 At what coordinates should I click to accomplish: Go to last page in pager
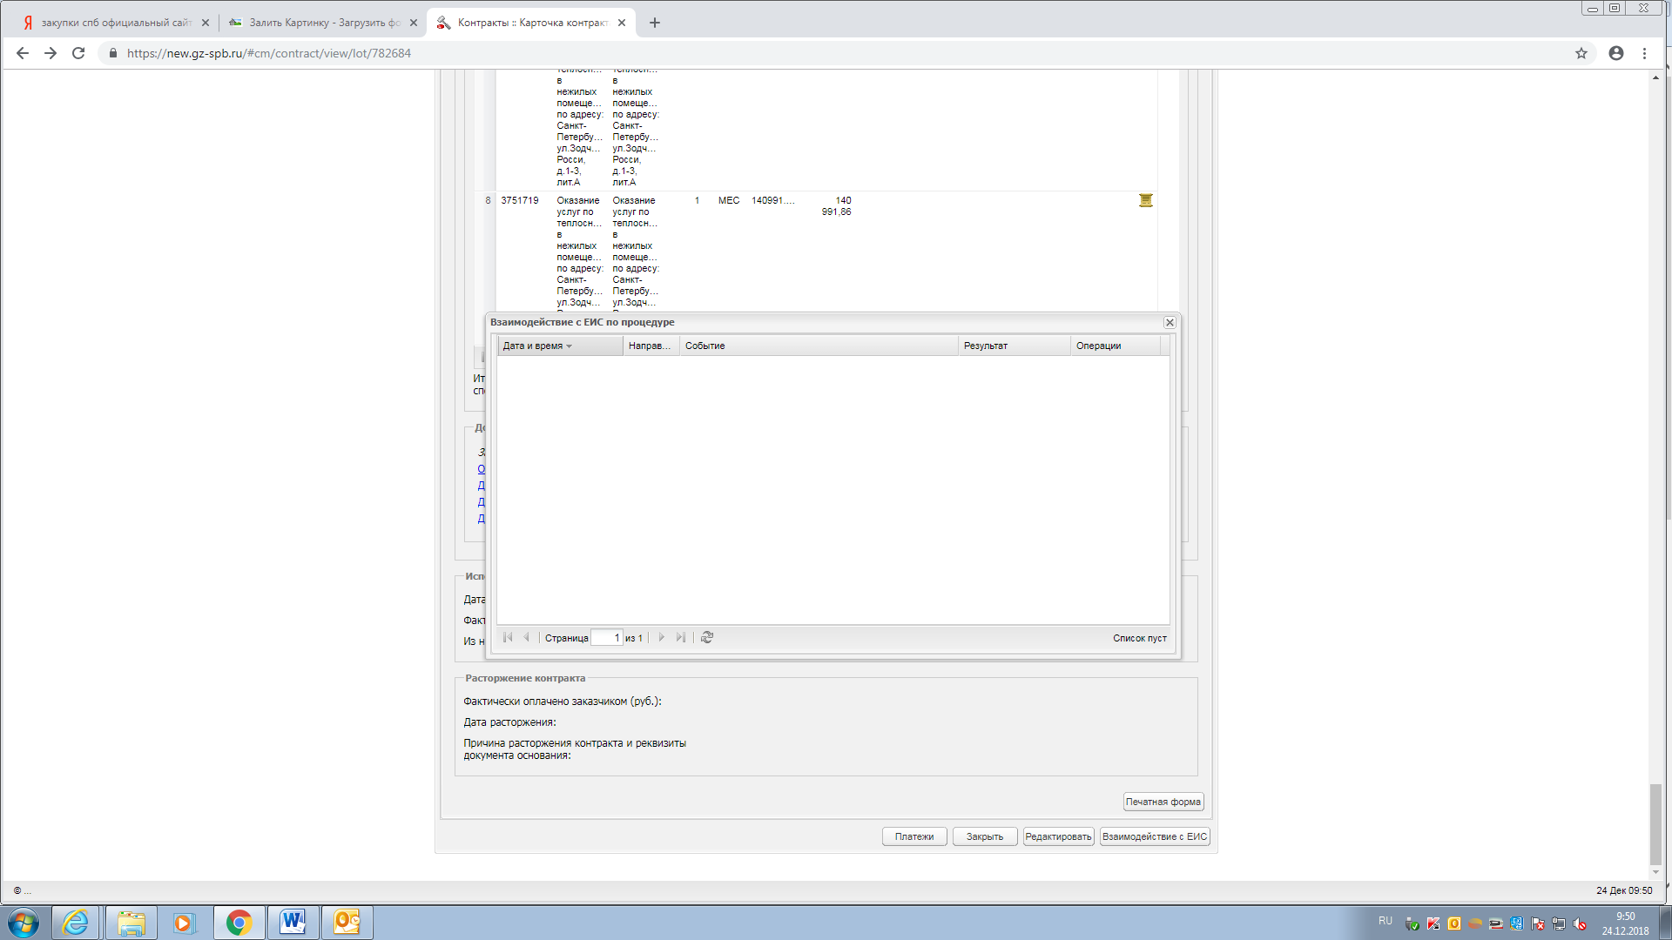681,637
